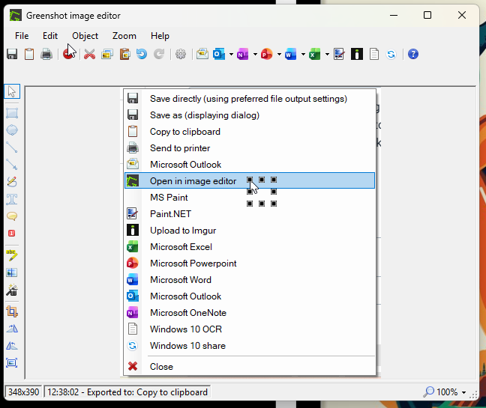Open help with the blue question mark icon
486x408 pixels.
(413, 54)
